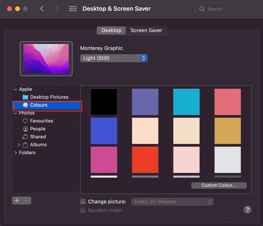Screen dimensions: 263x226
Task: Click the magnifying glass search icon
Action: pos(202,9)
